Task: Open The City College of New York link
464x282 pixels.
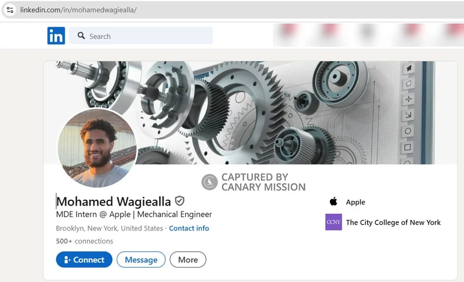Action: pyautogui.click(x=393, y=222)
